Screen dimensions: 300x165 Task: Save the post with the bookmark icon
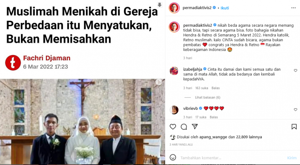(294, 127)
